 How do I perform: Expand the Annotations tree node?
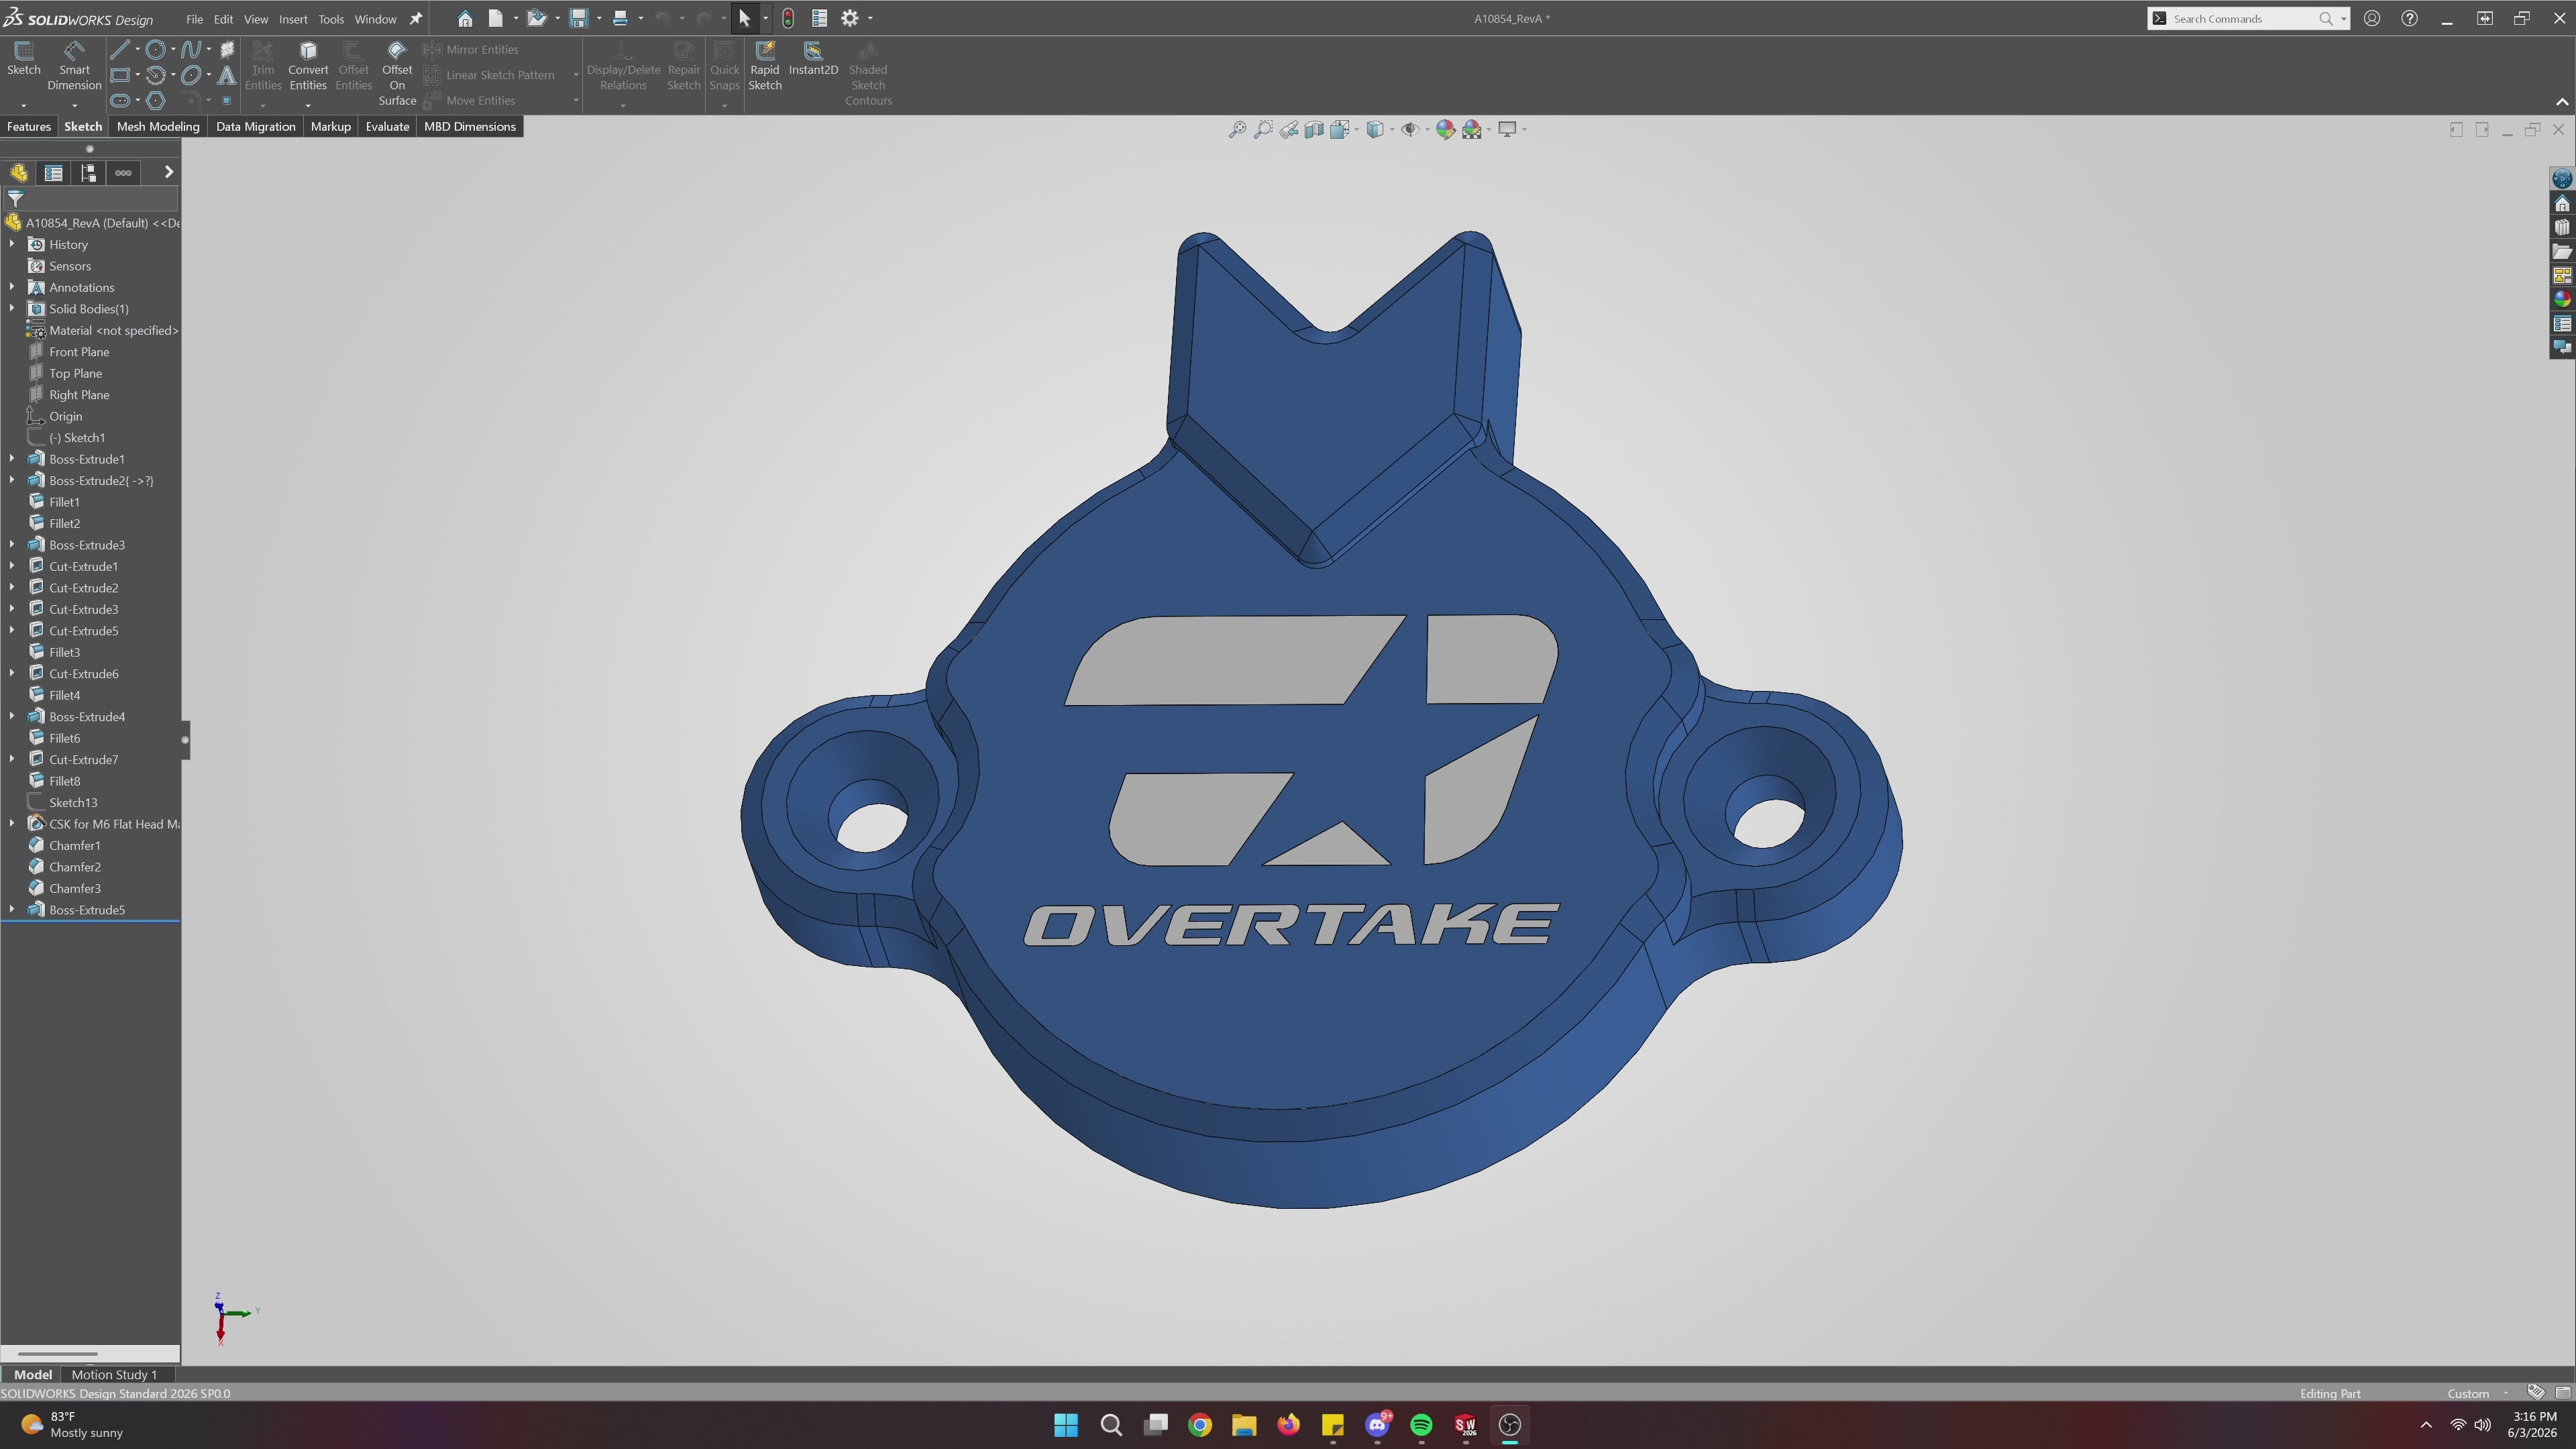click(12, 287)
